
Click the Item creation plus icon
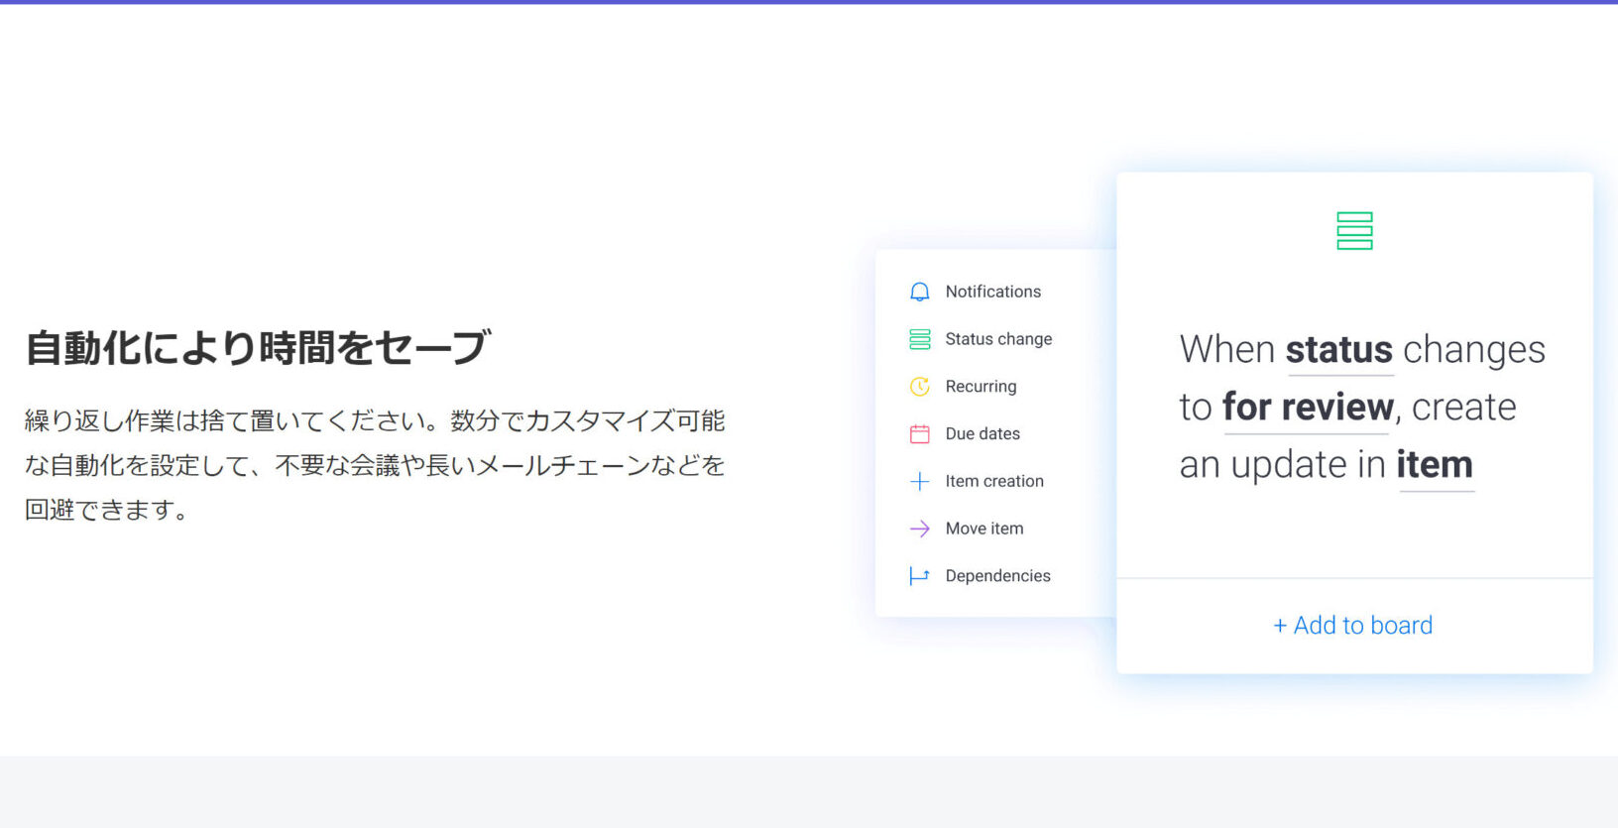click(x=919, y=481)
